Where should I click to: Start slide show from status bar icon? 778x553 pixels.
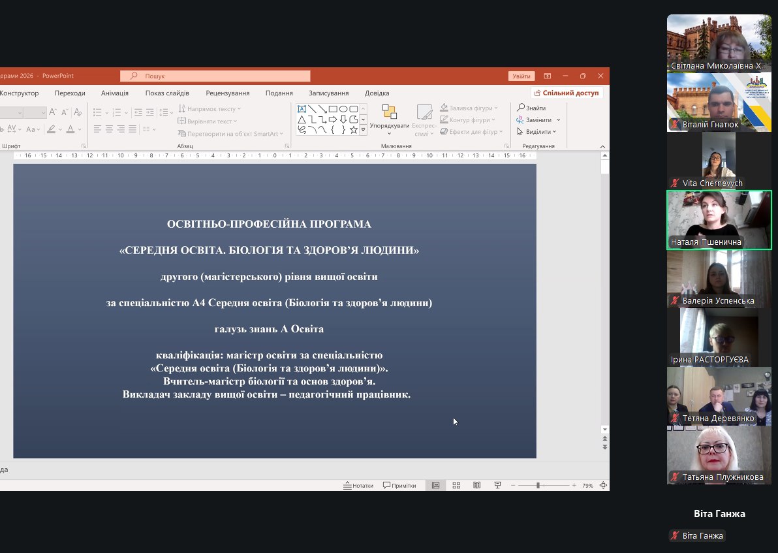coord(497,485)
